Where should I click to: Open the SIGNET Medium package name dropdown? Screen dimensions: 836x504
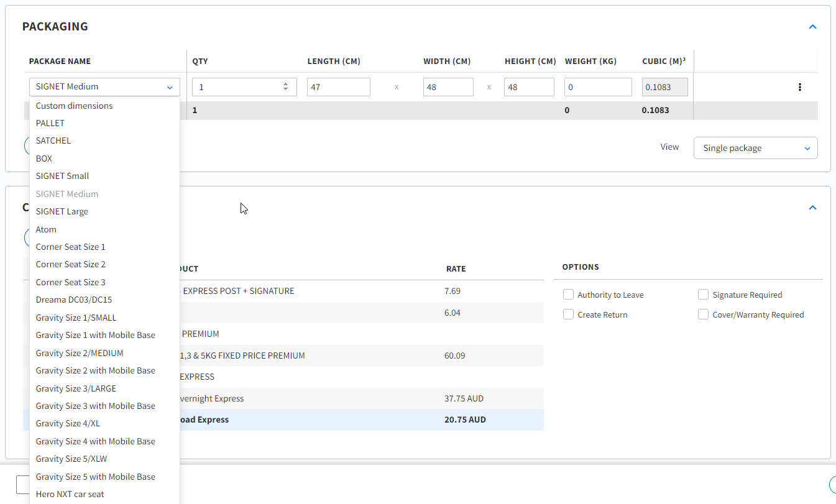point(104,87)
